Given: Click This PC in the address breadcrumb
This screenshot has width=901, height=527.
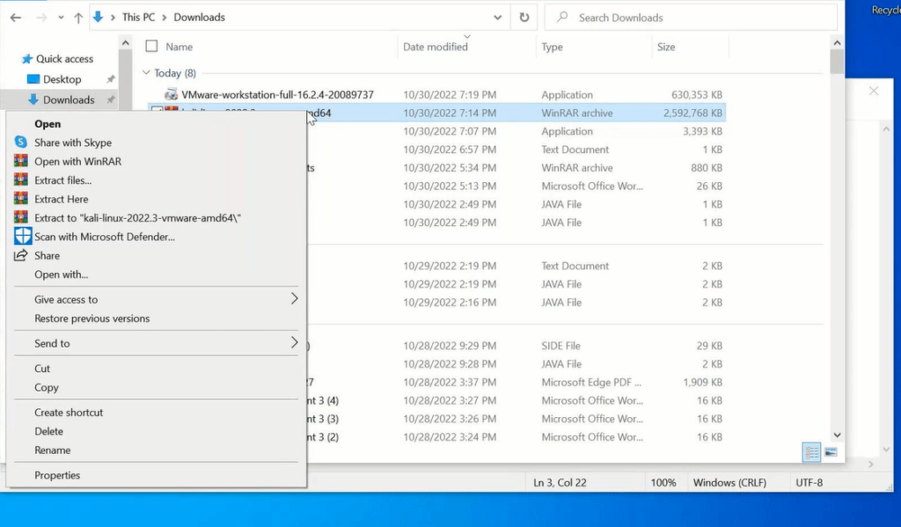Looking at the screenshot, I should click(138, 18).
